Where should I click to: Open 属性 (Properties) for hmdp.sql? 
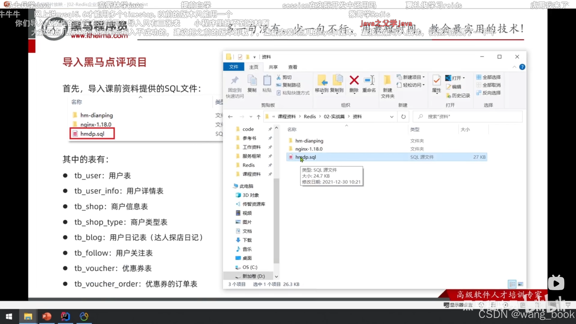pos(436,85)
